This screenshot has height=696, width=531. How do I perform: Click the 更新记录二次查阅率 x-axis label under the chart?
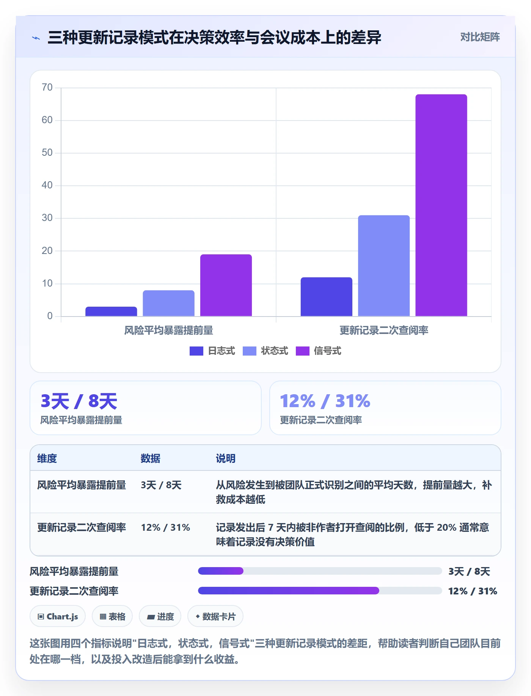384,331
